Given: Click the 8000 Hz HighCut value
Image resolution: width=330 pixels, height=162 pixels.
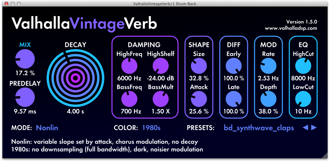Looking at the screenshot, I should coord(303,78).
